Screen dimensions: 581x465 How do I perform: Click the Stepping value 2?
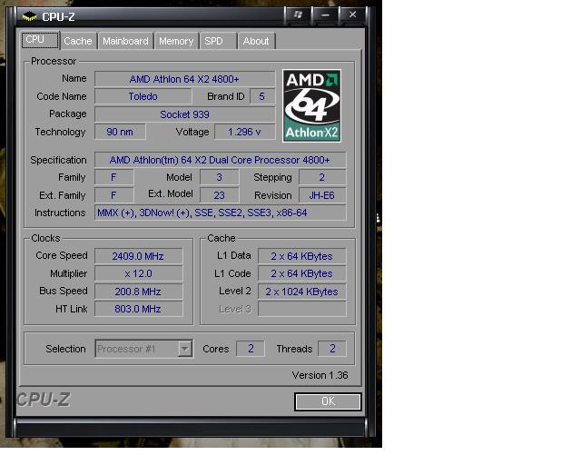pos(322,177)
